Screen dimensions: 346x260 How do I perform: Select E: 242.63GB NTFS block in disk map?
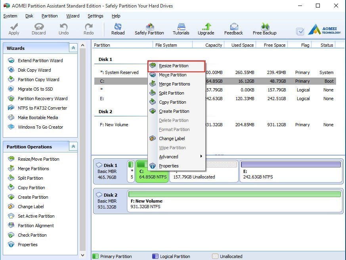tap(291, 171)
